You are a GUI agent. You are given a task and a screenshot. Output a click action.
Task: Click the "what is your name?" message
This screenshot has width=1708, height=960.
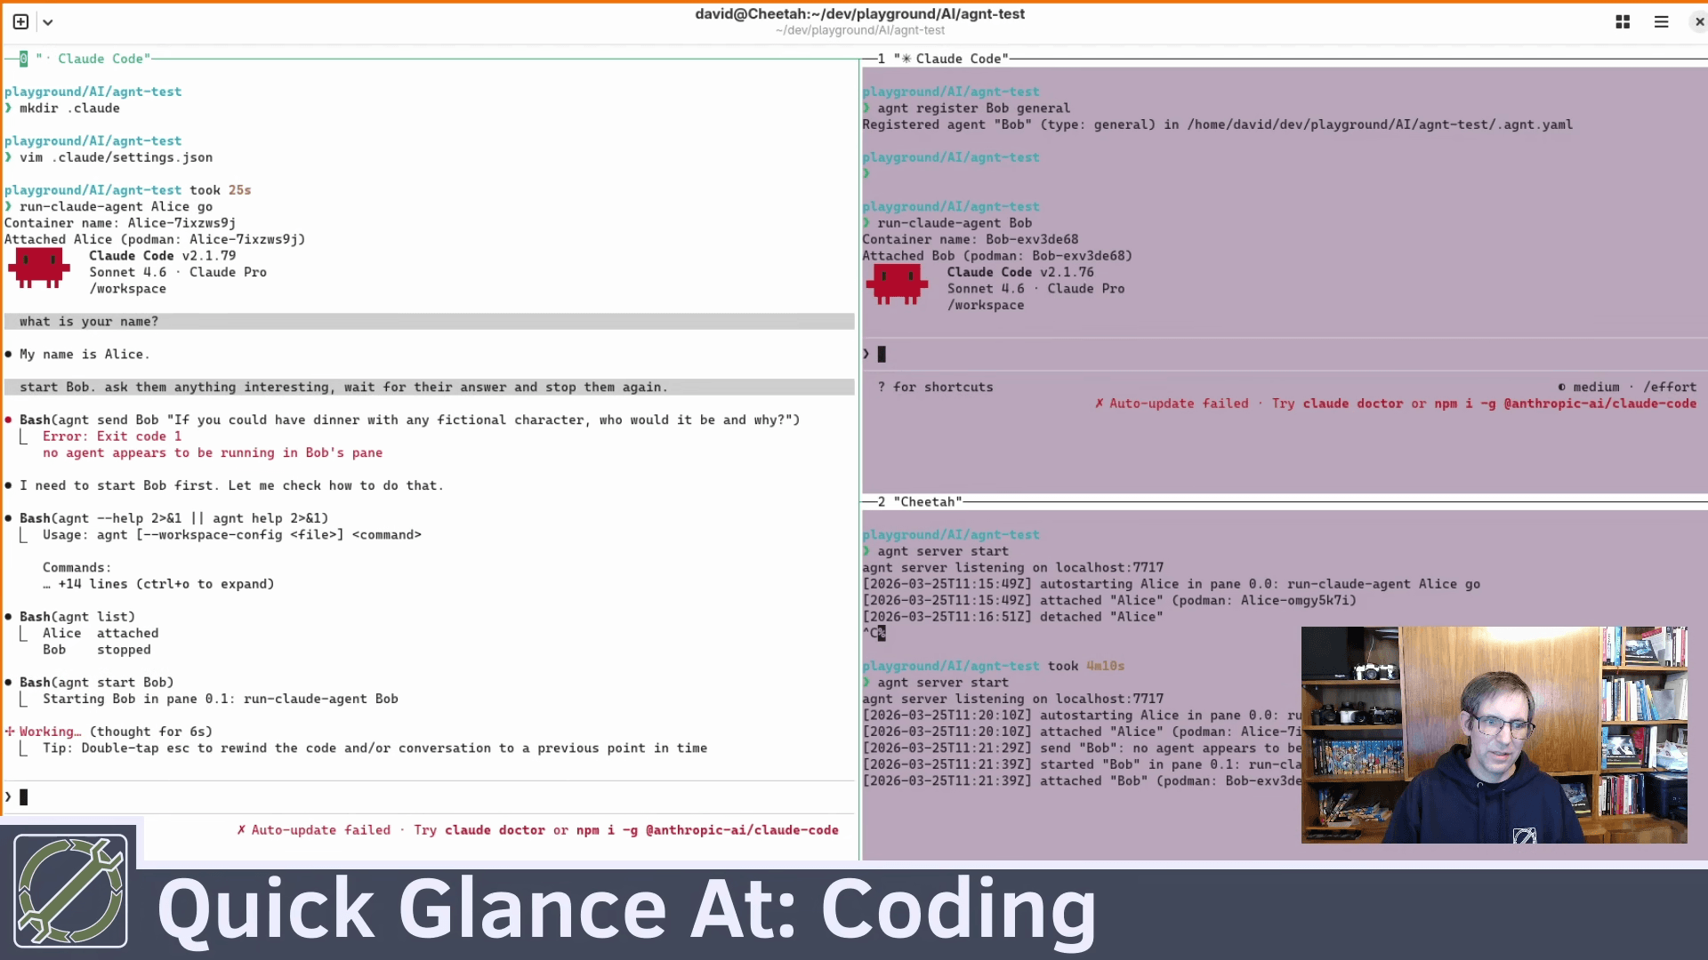click(x=429, y=322)
